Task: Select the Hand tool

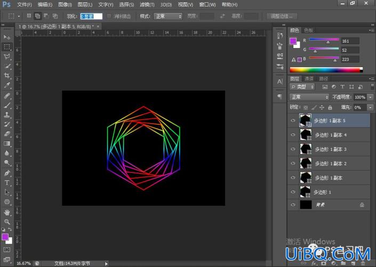Action: click(x=7, y=212)
